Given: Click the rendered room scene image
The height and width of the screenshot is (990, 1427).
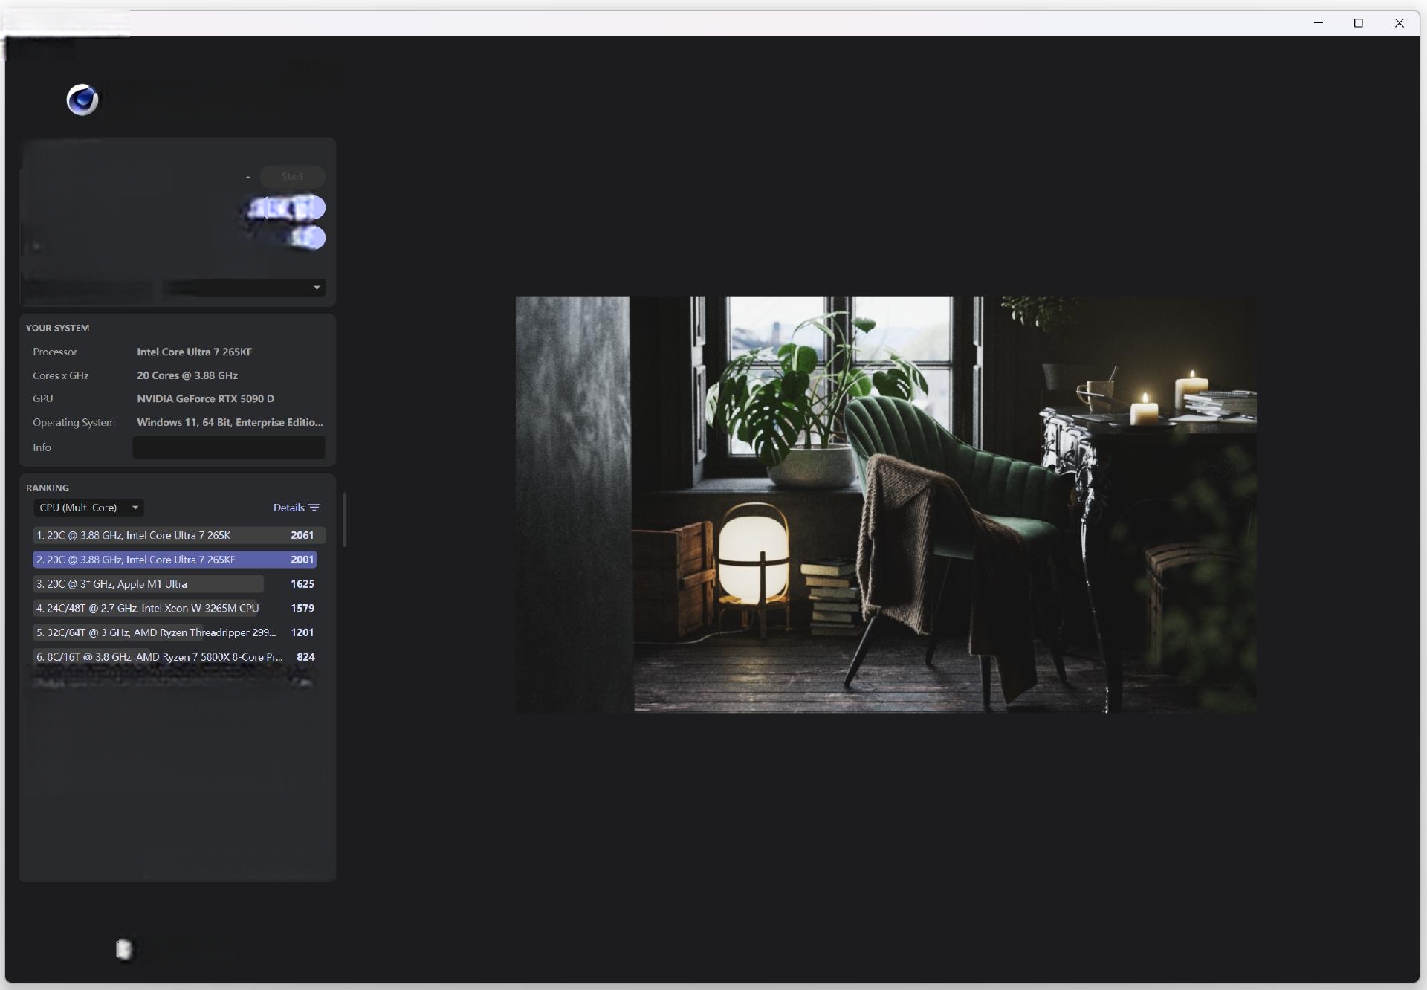Looking at the screenshot, I should coord(886,504).
